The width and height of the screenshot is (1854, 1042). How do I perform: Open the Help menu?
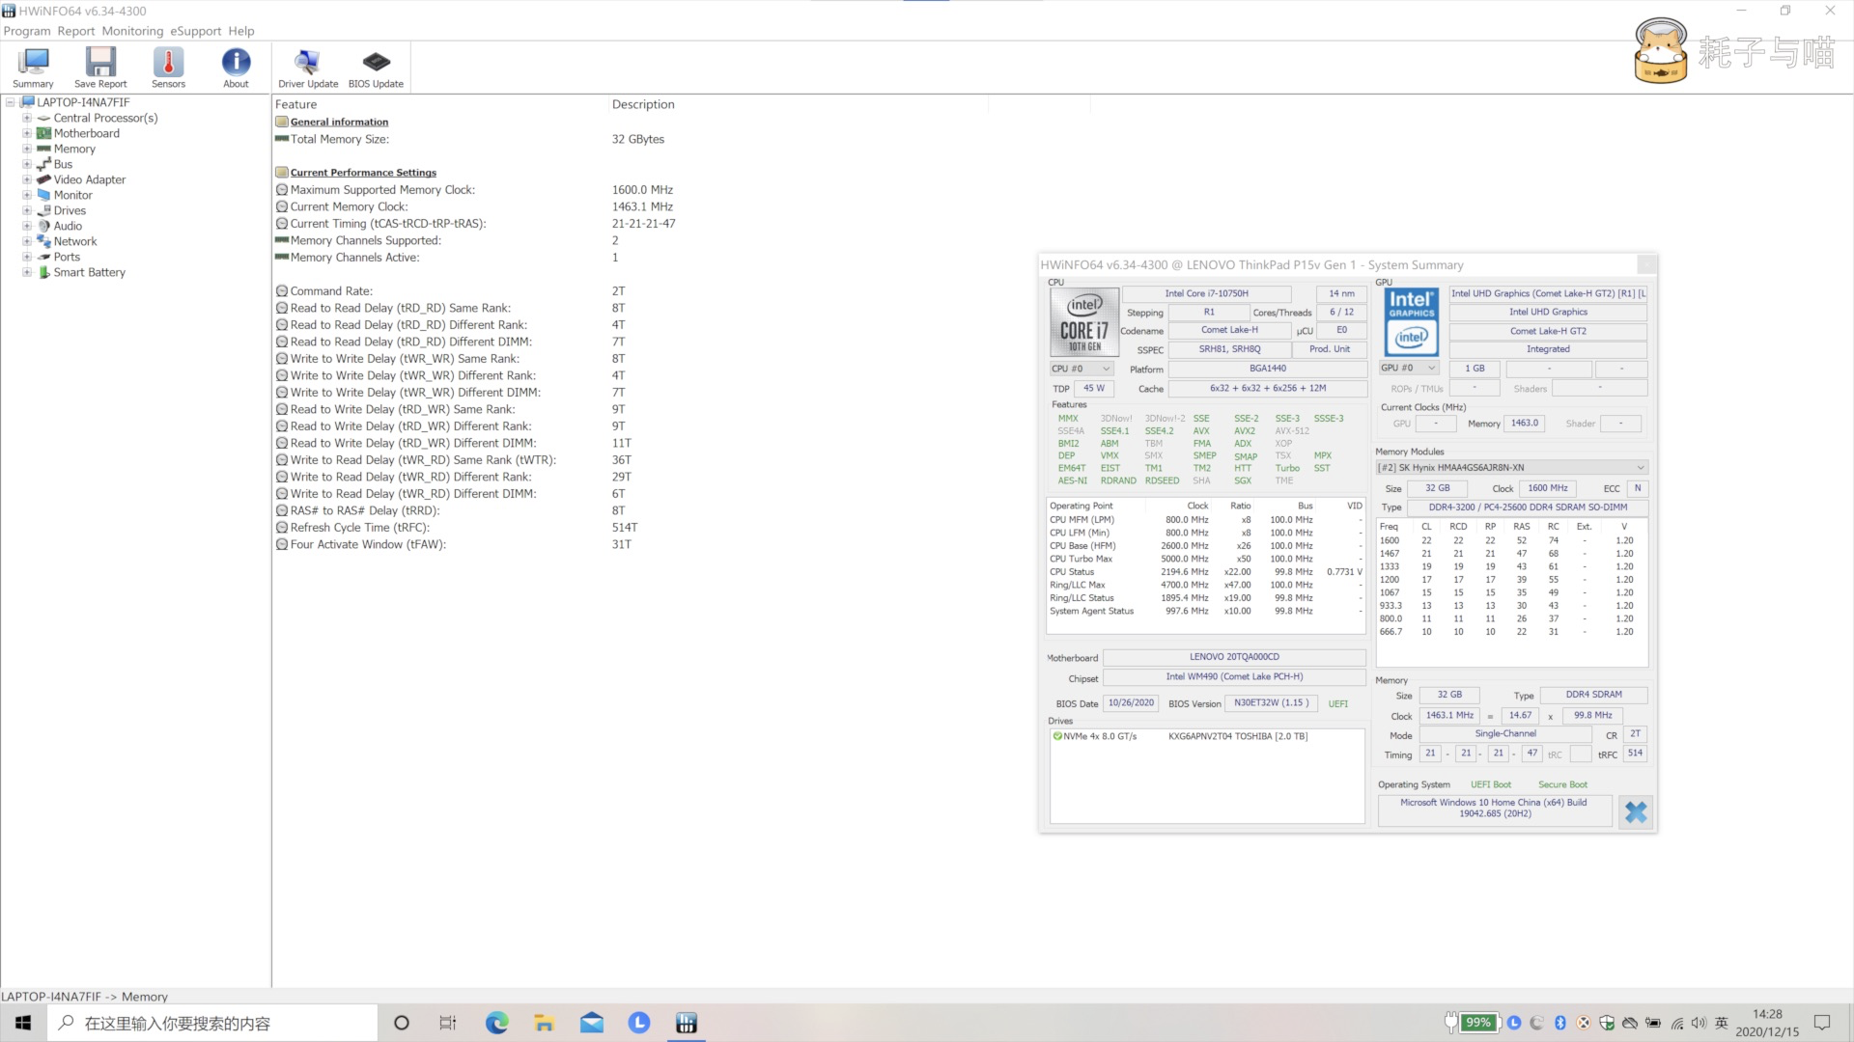(x=241, y=31)
